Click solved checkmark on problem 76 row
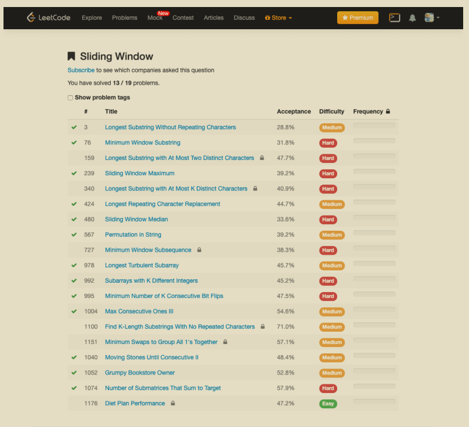This screenshot has width=469, height=427. point(74,143)
